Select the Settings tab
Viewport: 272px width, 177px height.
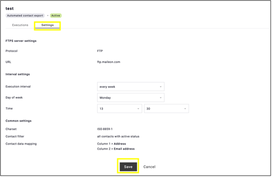47,25
